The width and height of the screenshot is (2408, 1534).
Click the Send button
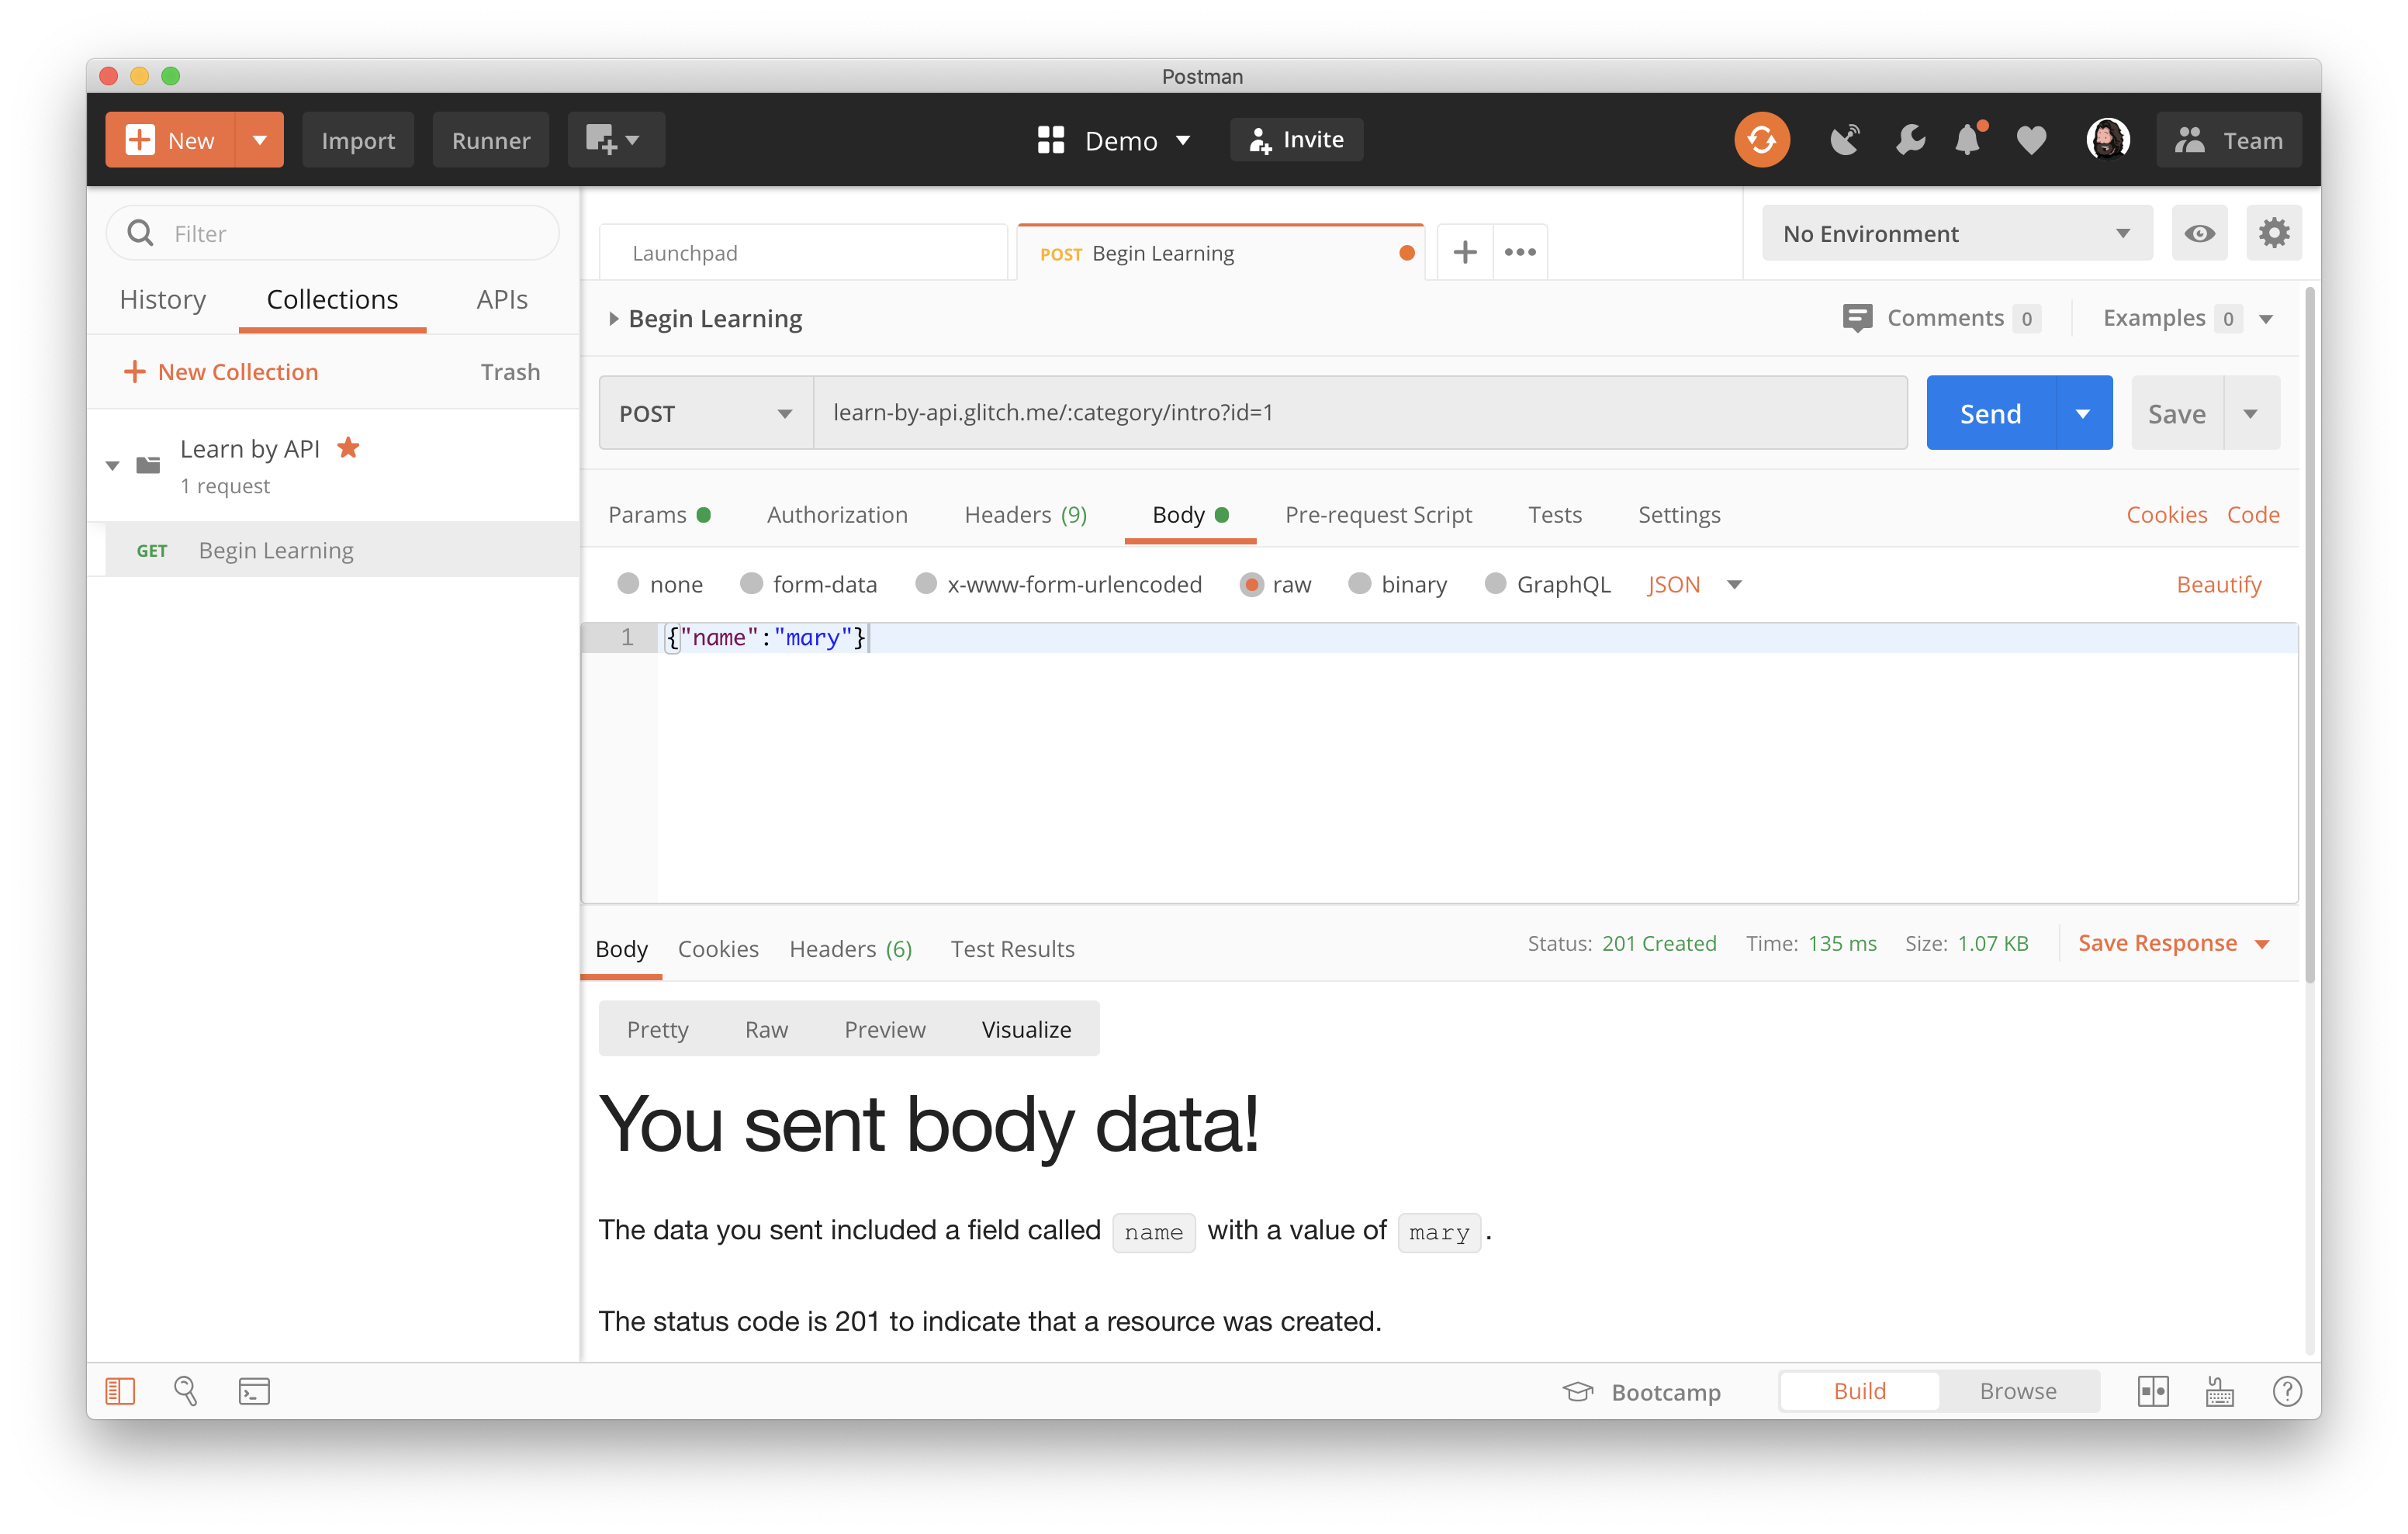pos(1990,413)
